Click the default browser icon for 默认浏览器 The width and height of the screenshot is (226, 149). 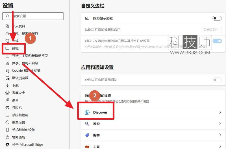coord(7,78)
